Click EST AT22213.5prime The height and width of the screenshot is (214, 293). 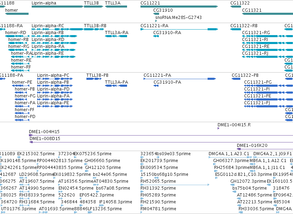tap(255, 202)
